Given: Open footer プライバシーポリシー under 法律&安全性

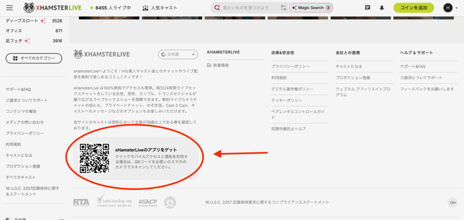Looking at the screenshot, I should [x=290, y=67].
